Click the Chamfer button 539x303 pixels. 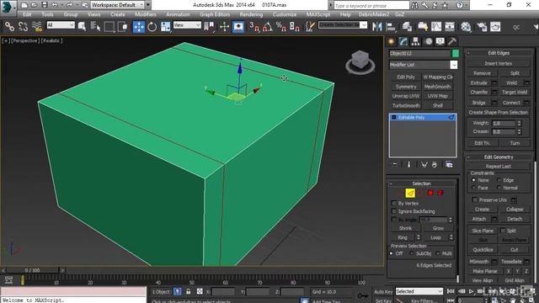tap(479, 92)
